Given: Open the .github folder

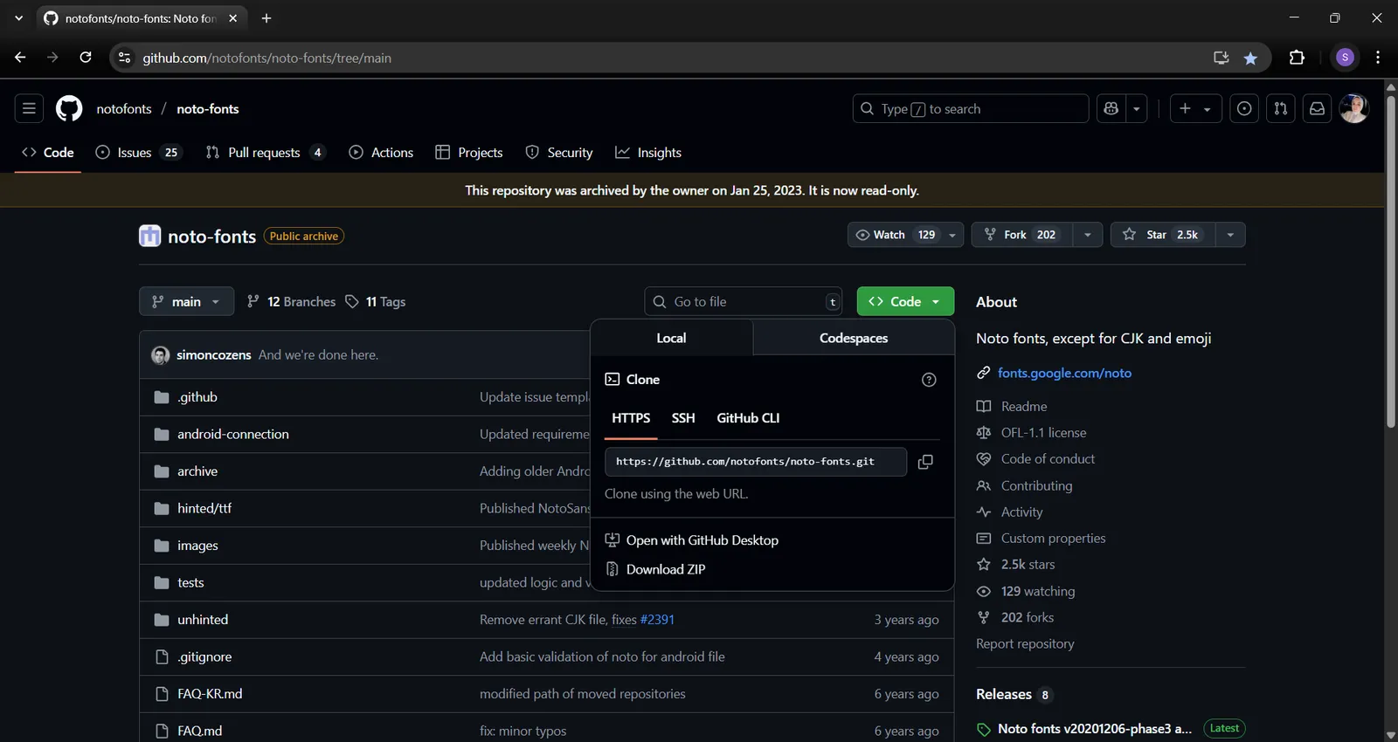Looking at the screenshot, I should pyautogui.click(x=197, y=397).
